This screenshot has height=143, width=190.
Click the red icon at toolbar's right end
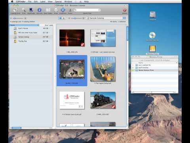click(x=124, y=10)
